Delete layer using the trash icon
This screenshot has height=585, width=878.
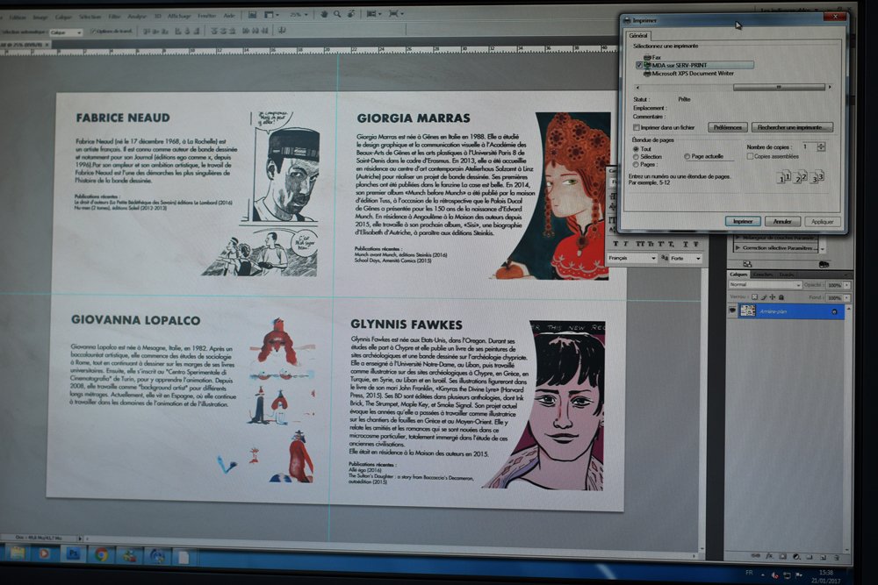(x=835, y=555)
